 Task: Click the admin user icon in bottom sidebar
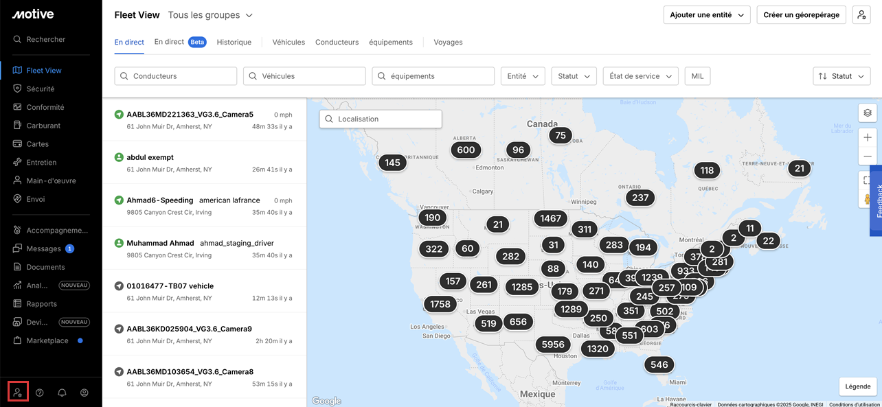coord(18,393)
